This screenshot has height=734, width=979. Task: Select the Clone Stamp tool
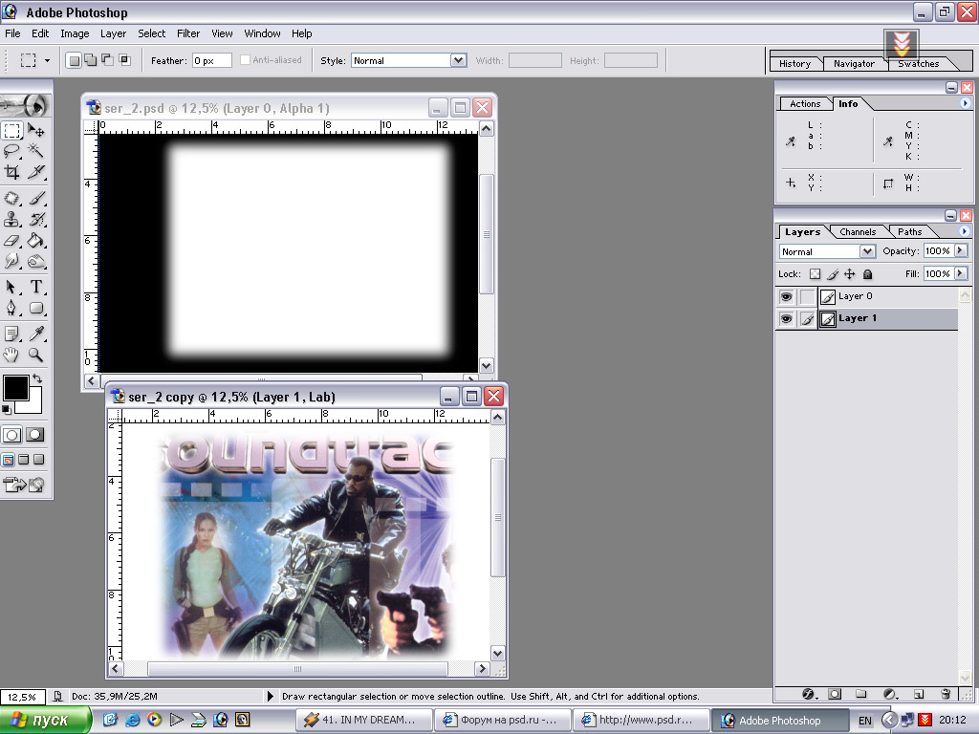coord(11,219)
